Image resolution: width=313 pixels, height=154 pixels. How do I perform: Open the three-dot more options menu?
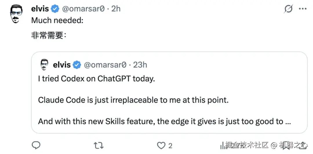302,9
